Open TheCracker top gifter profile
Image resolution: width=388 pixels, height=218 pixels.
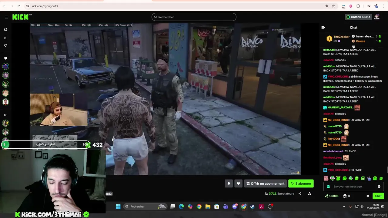click(338, 38)
